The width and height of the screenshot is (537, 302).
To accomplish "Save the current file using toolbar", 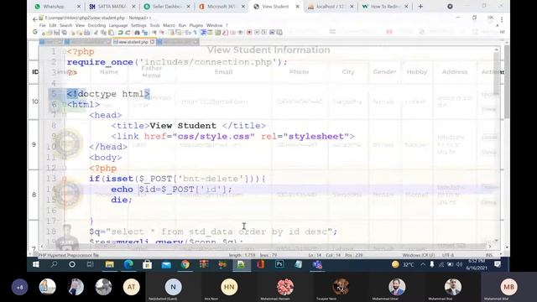I will (57, 33).
